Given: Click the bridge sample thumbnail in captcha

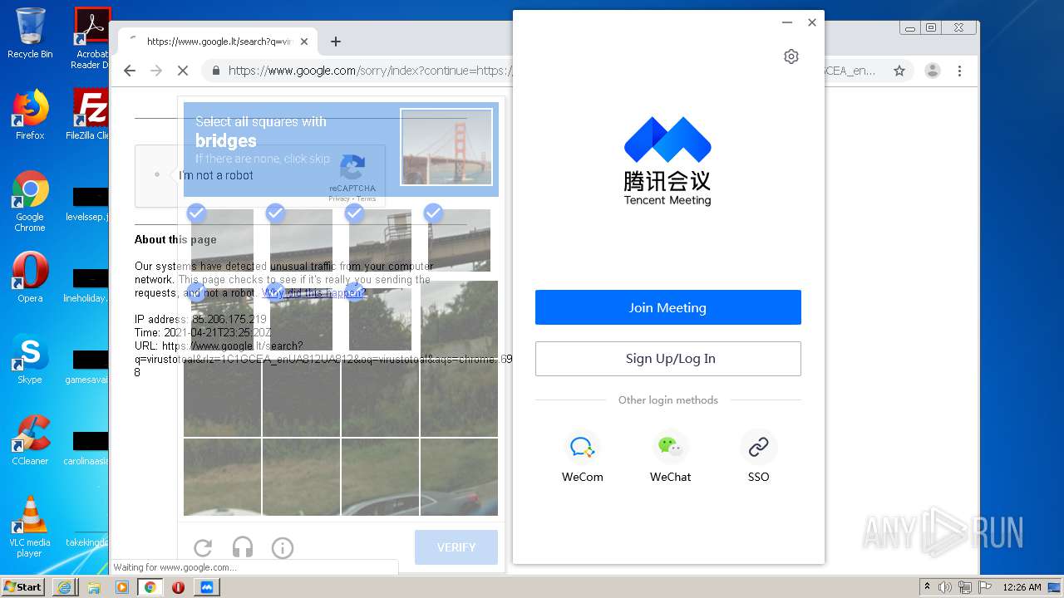Looking at the screenshot, I should (446, 147).
